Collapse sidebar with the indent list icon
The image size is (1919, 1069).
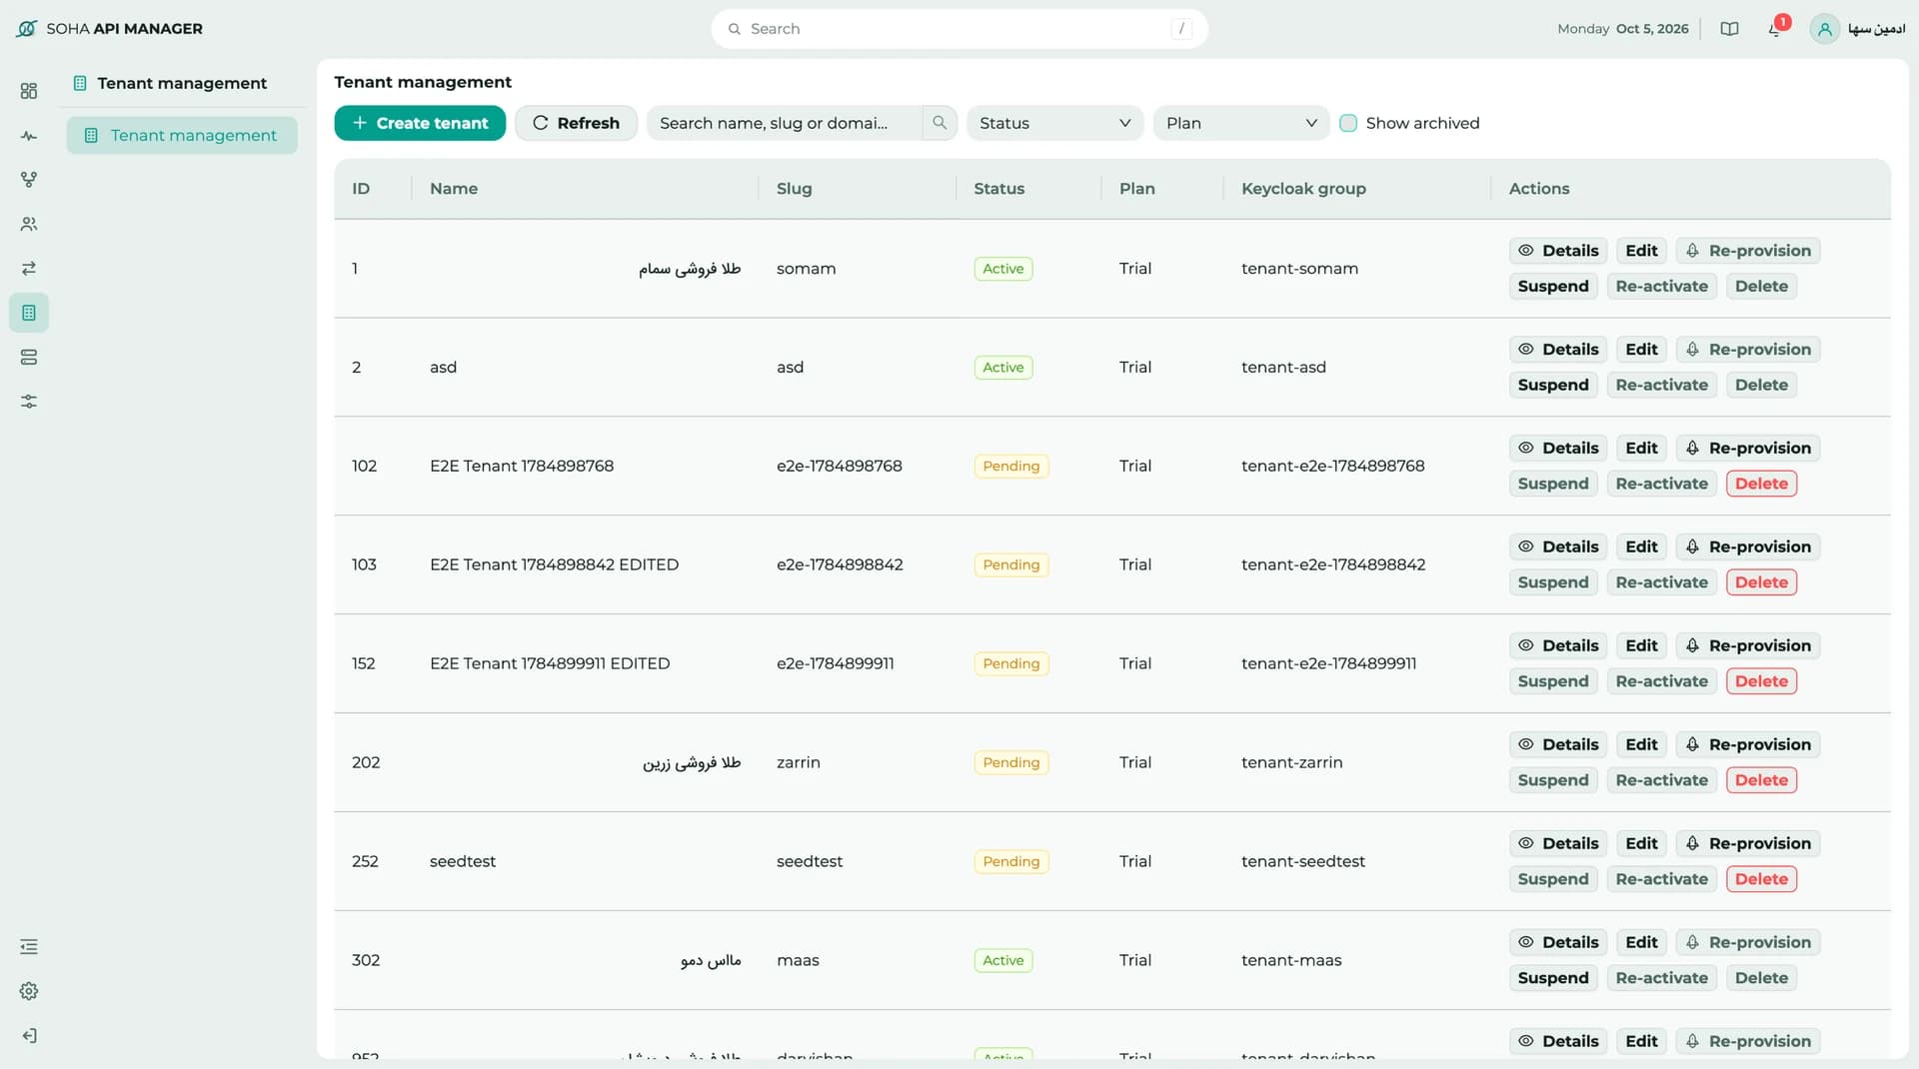click(x=29, y=946)
